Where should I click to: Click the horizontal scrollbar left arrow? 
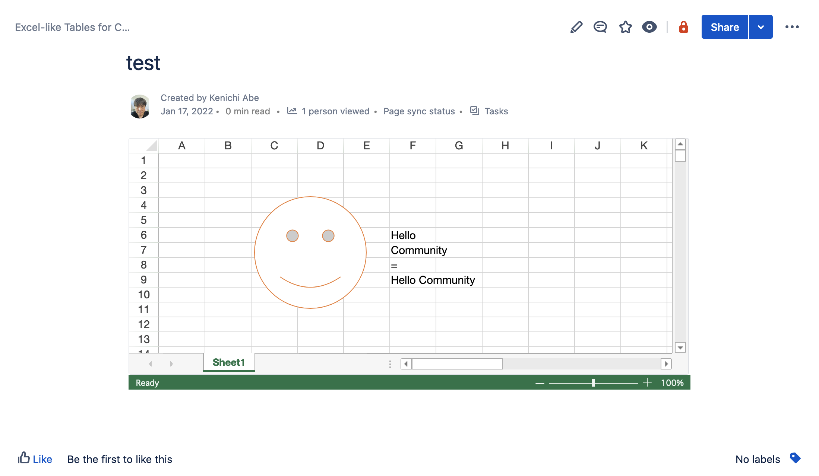click(406, 364)
